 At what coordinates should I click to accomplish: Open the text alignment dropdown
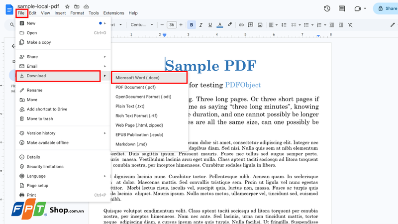[273, 25]
